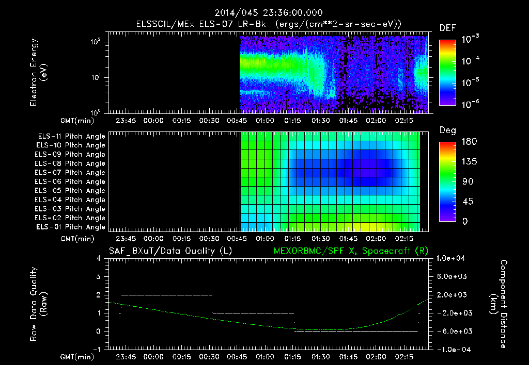Select the ELS-04 Pitch Angle row label

click(70, 200)
